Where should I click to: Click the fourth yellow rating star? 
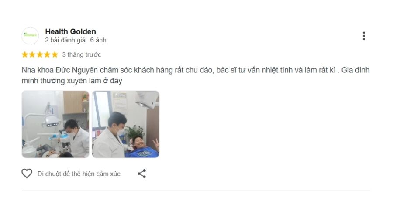47,54
